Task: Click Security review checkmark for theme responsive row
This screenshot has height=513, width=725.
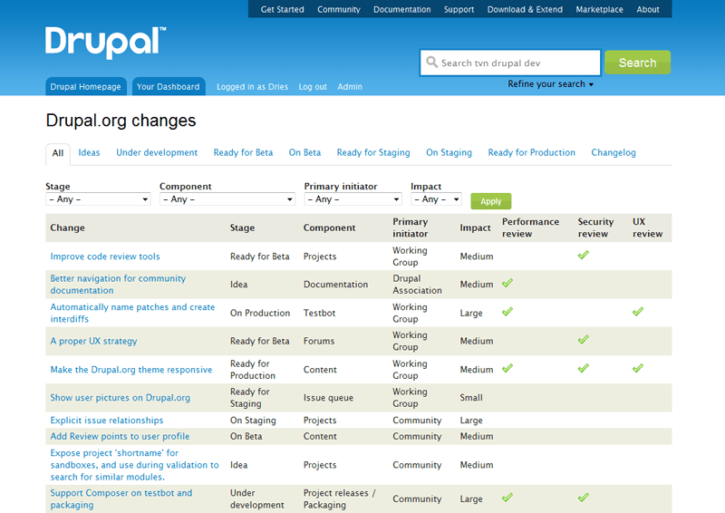Action: click(x=583, y=368)
